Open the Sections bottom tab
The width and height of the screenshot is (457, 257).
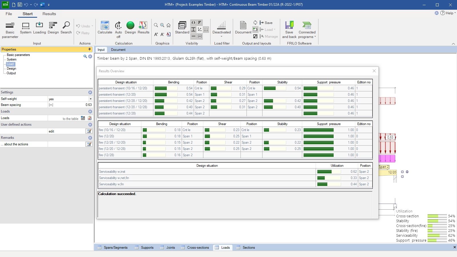coord(246,248)
